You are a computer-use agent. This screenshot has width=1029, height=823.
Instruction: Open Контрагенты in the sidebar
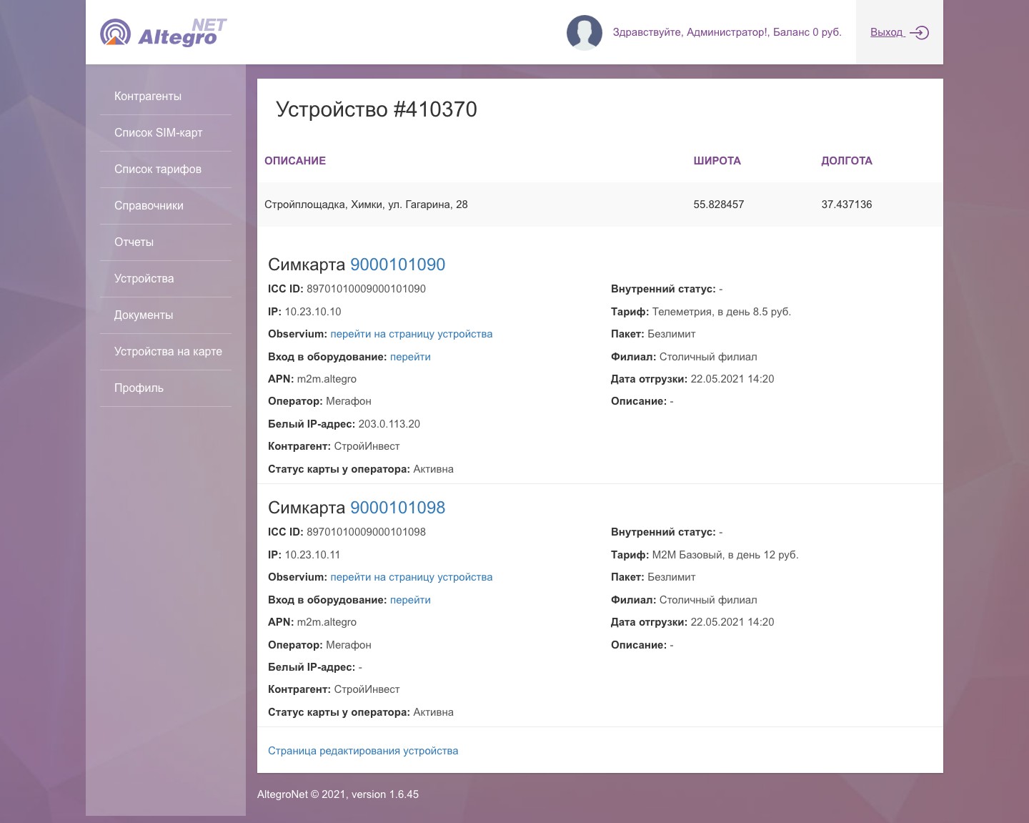[148, 97]
